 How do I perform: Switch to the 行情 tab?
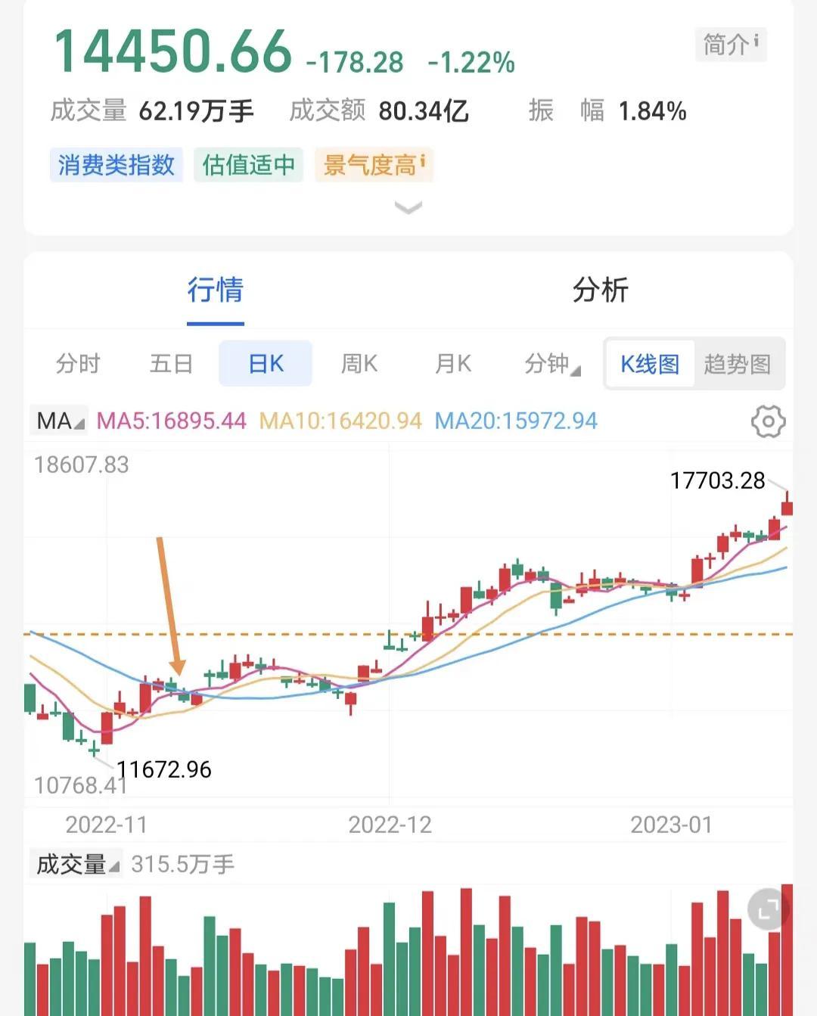pyautogui.click(x=216, y=290)
